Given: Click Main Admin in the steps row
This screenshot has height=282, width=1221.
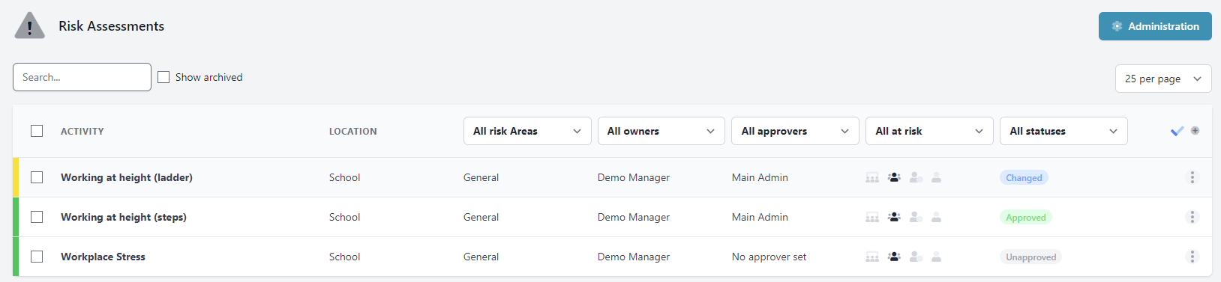Looking at the screenshot, I should 760,217.
